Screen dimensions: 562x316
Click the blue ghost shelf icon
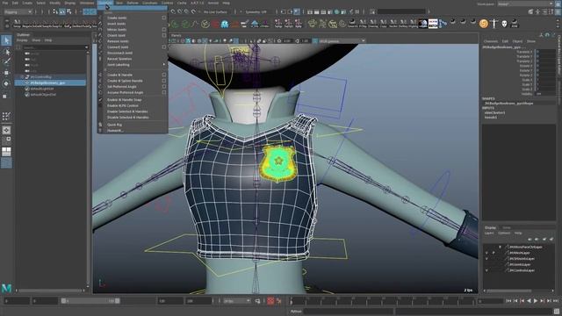click(225, 25)
